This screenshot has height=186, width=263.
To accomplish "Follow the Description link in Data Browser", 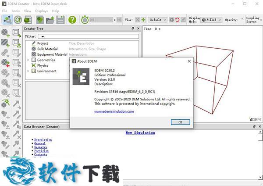I will 43,139.
